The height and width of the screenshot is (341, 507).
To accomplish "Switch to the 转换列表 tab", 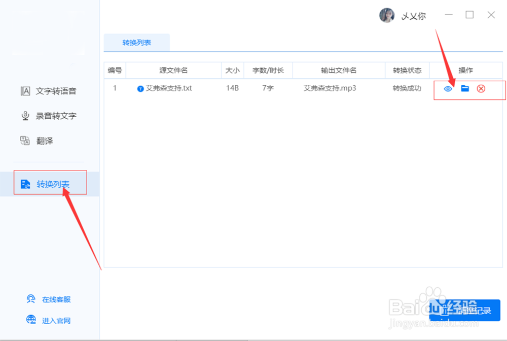I will pos(136,43).
